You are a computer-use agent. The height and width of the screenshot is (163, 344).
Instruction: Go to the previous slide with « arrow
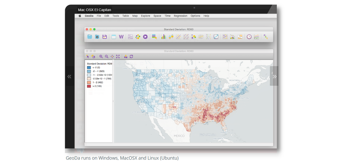[x=69, y=76]
